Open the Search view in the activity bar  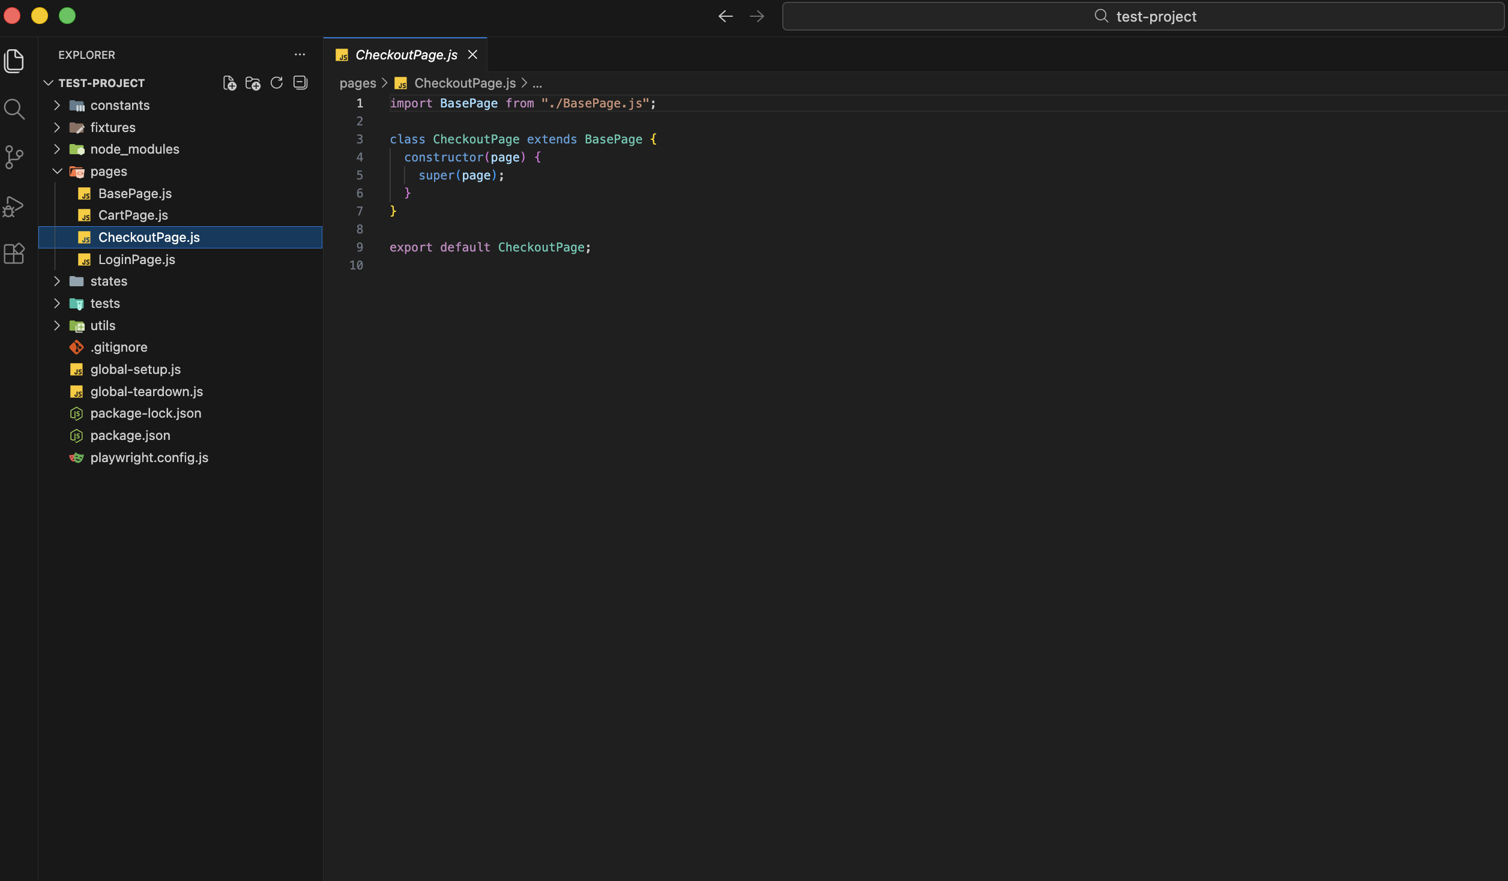(14, 109)
